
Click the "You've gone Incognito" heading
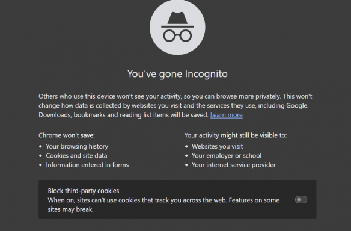(x=177, y=74)
